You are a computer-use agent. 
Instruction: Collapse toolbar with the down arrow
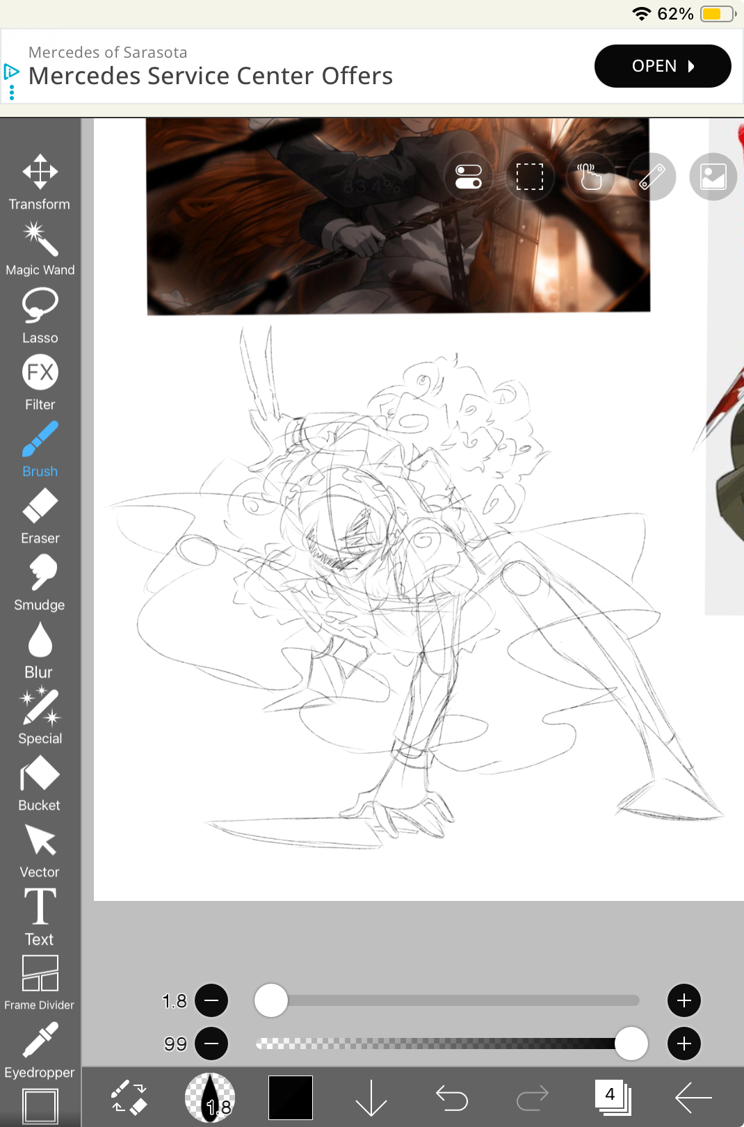(x=371, y=1098)
